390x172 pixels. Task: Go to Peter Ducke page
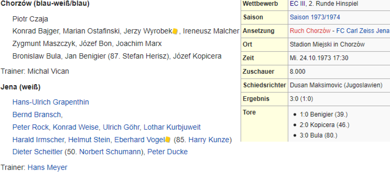(x=167, y=152)
